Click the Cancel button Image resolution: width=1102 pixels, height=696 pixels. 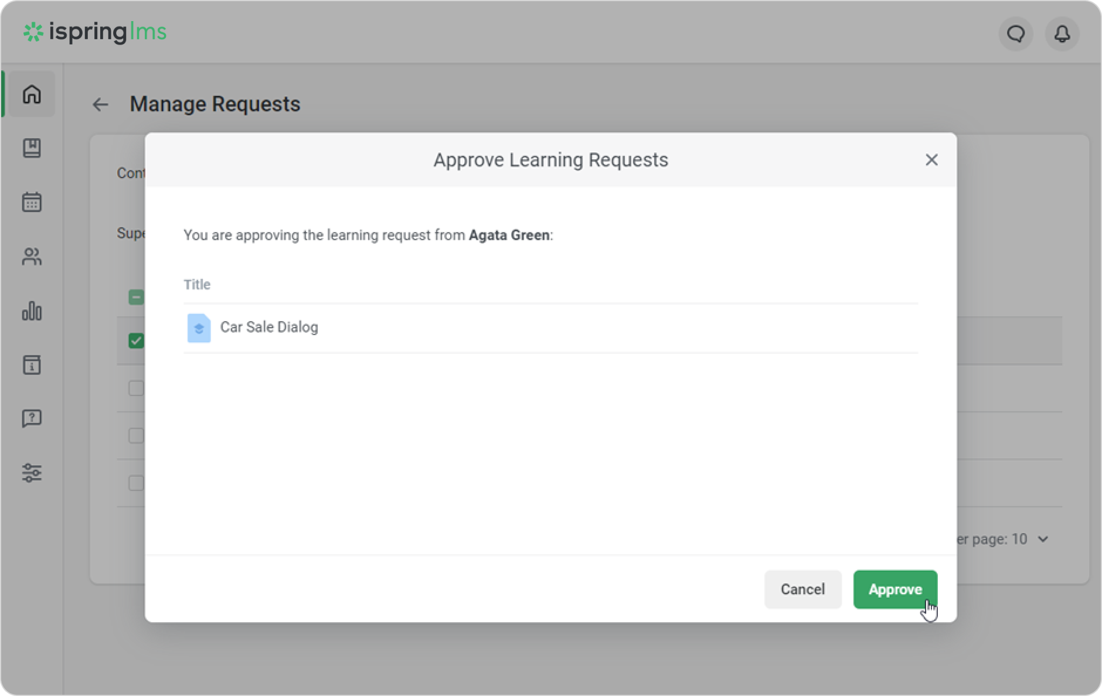coord(802,589)
